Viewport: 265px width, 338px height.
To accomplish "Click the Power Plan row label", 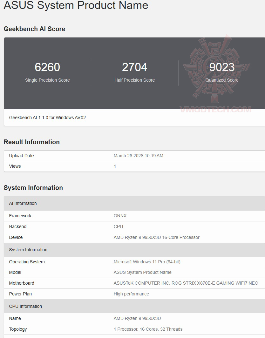I will 20,294.
